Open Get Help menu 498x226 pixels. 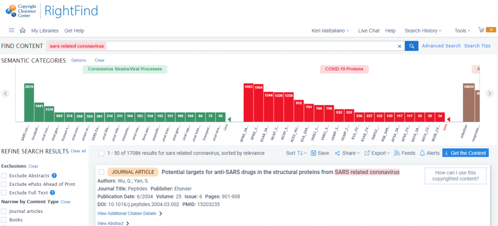point(74,31)
